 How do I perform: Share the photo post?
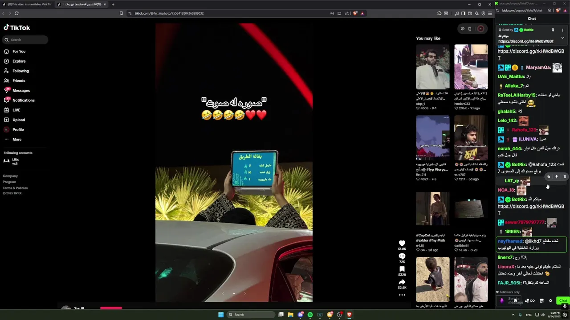pos(402,282)
